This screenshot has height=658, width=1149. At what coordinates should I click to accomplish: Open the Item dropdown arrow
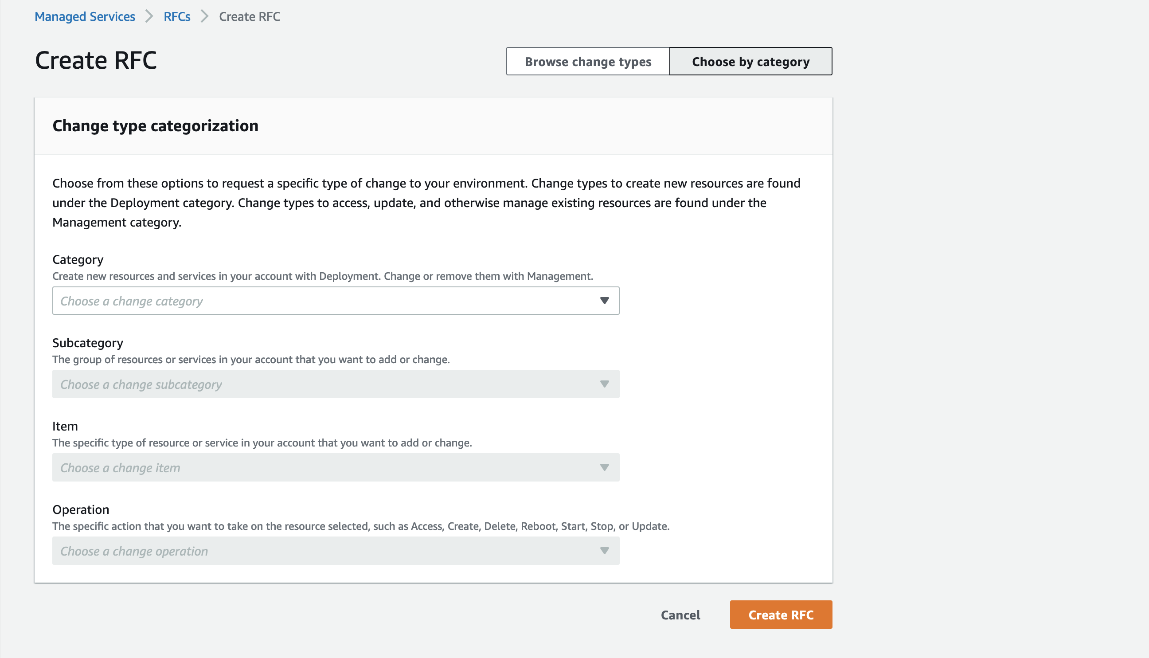605,467
